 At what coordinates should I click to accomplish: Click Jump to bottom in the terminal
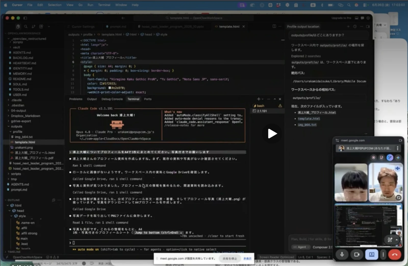click(158, 233)
